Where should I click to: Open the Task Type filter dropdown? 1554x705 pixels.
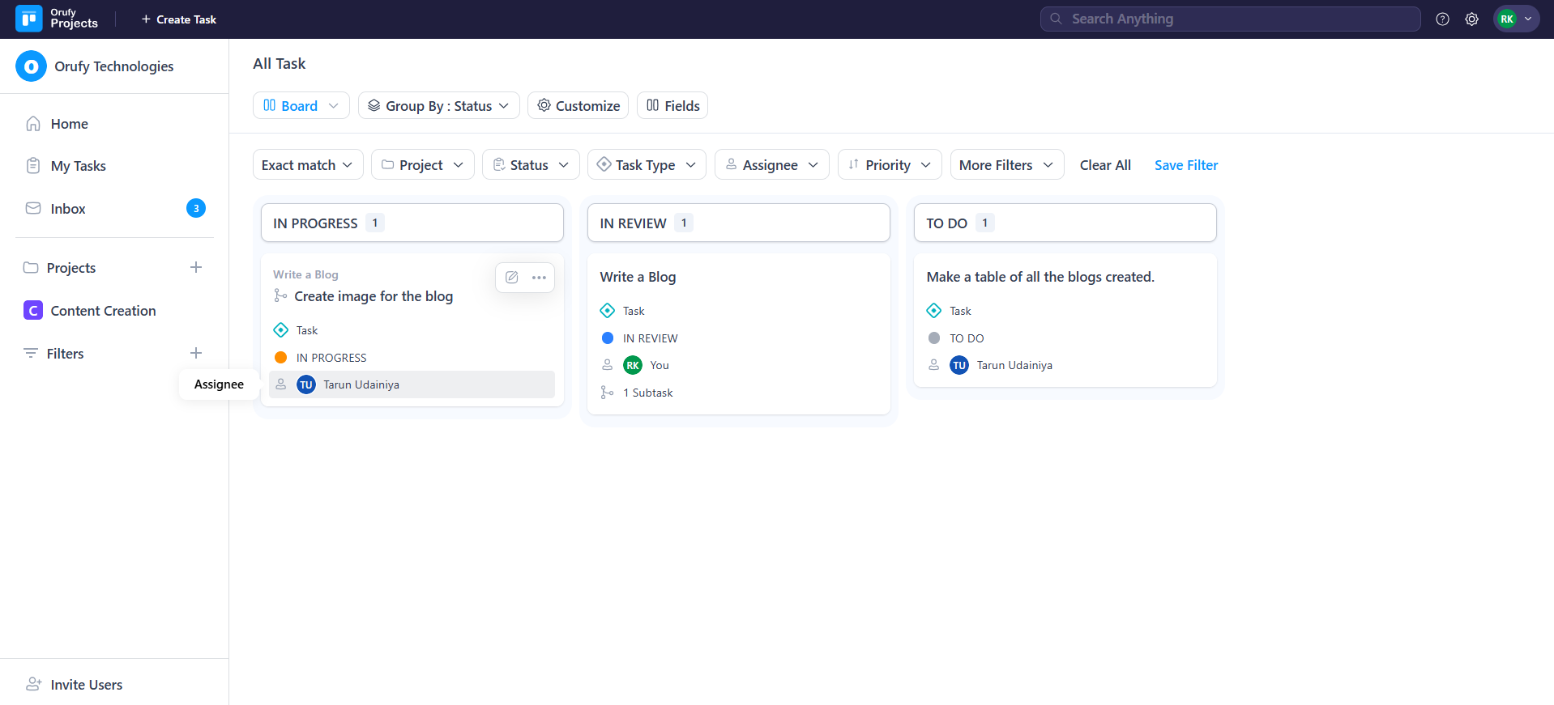[x=646, y=165]
